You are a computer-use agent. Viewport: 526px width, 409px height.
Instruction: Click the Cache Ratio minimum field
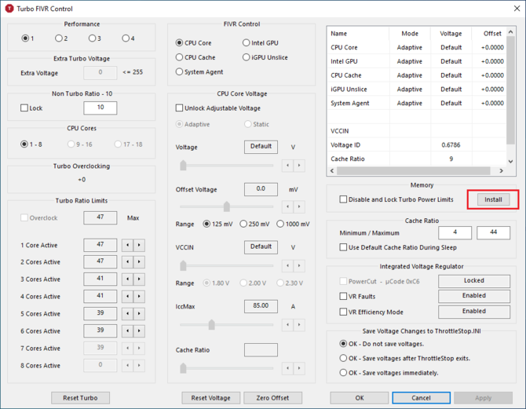pos(455,232)
